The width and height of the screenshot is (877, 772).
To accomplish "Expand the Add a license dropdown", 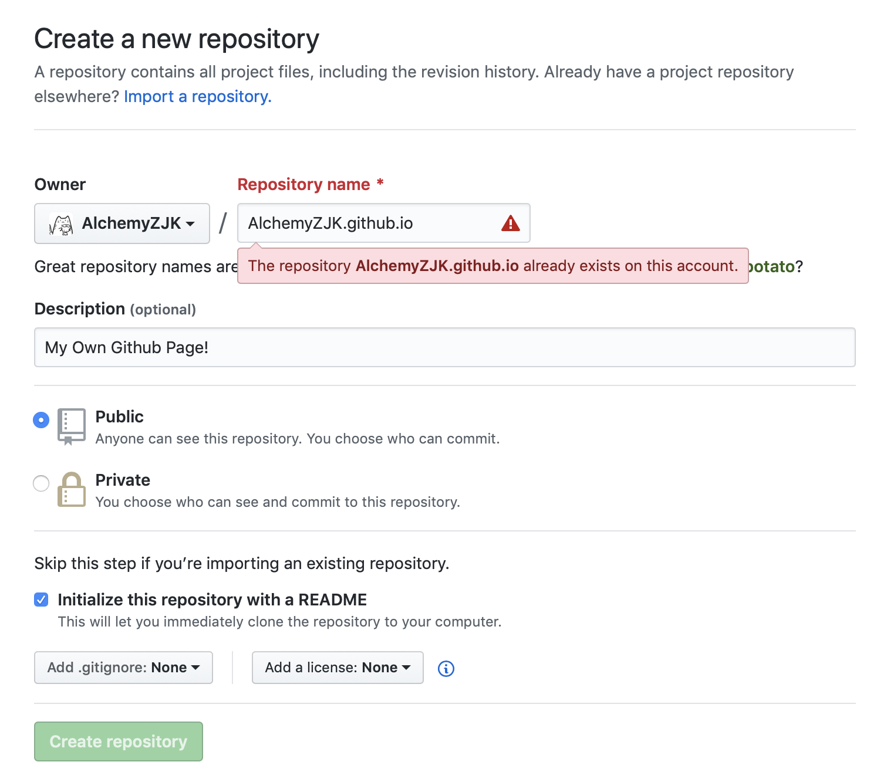I will pos(338,668).
